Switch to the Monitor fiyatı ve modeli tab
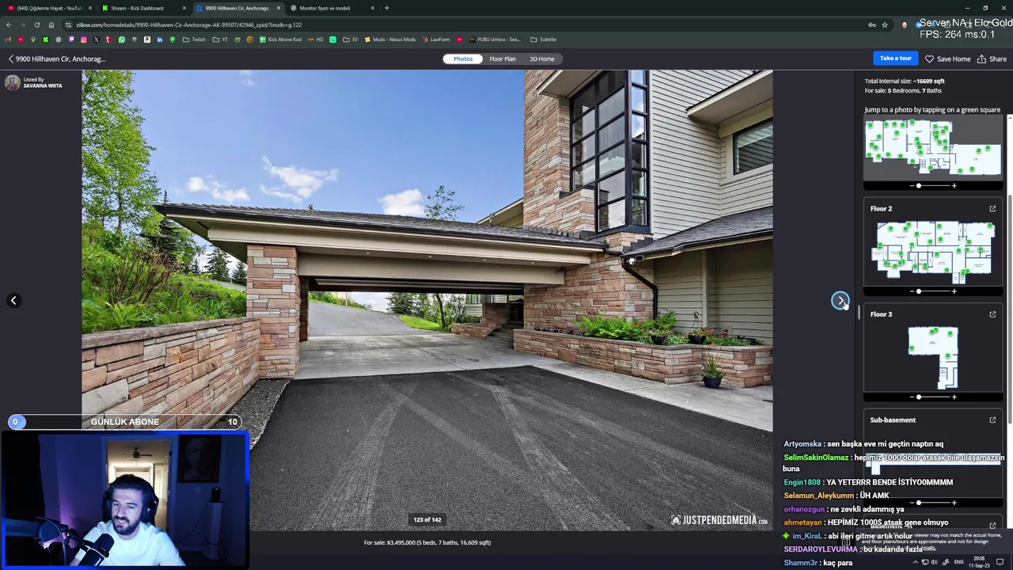The image size is (1013, 570). (332, 8)
